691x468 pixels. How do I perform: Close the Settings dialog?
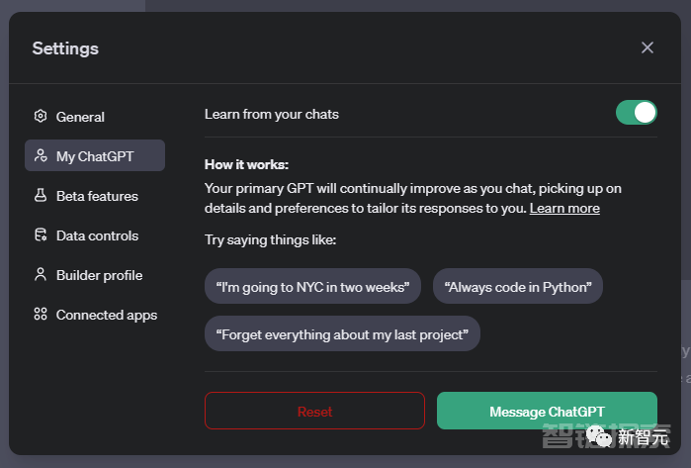coord(647,47)
